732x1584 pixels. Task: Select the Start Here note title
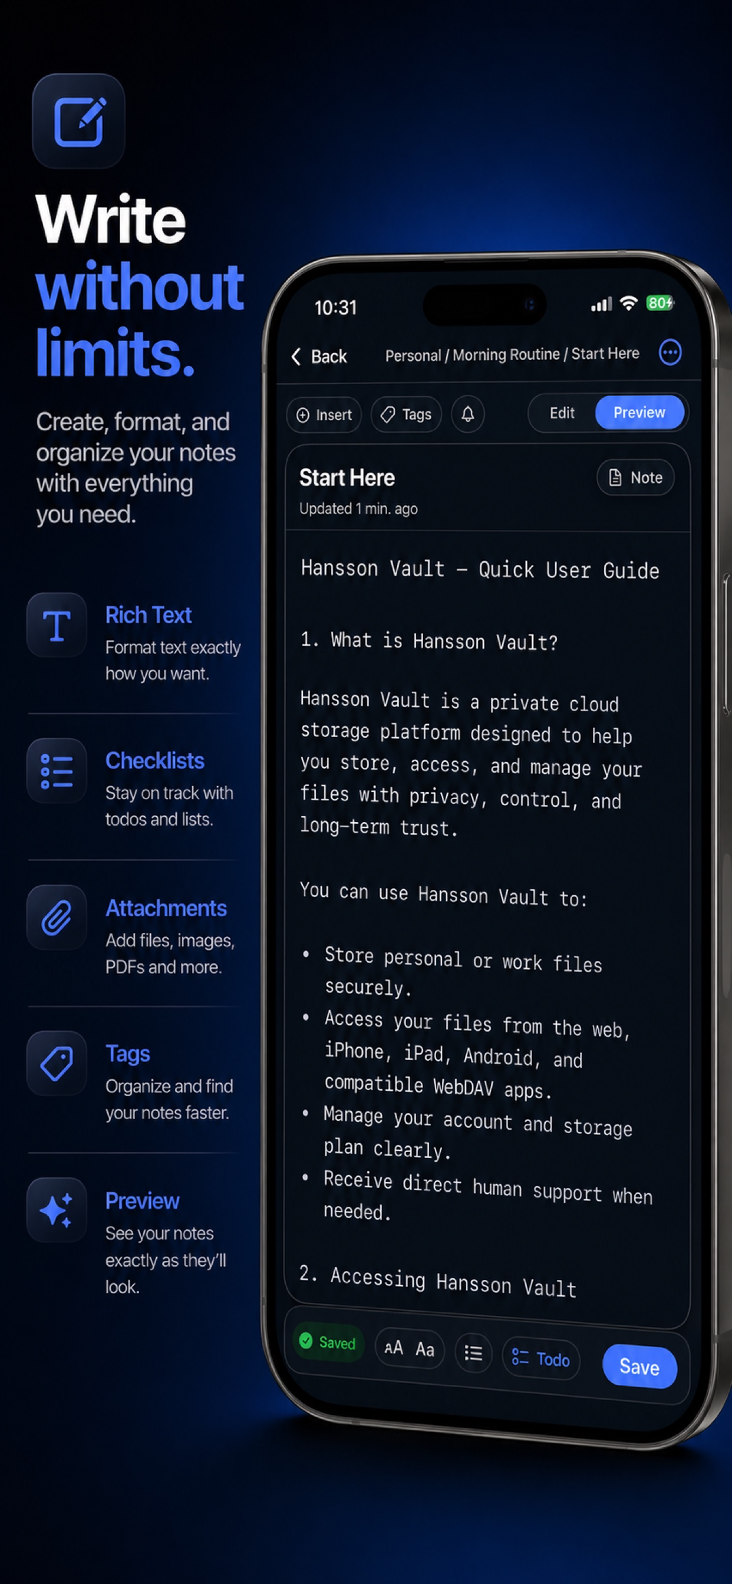tap(347, 478)
